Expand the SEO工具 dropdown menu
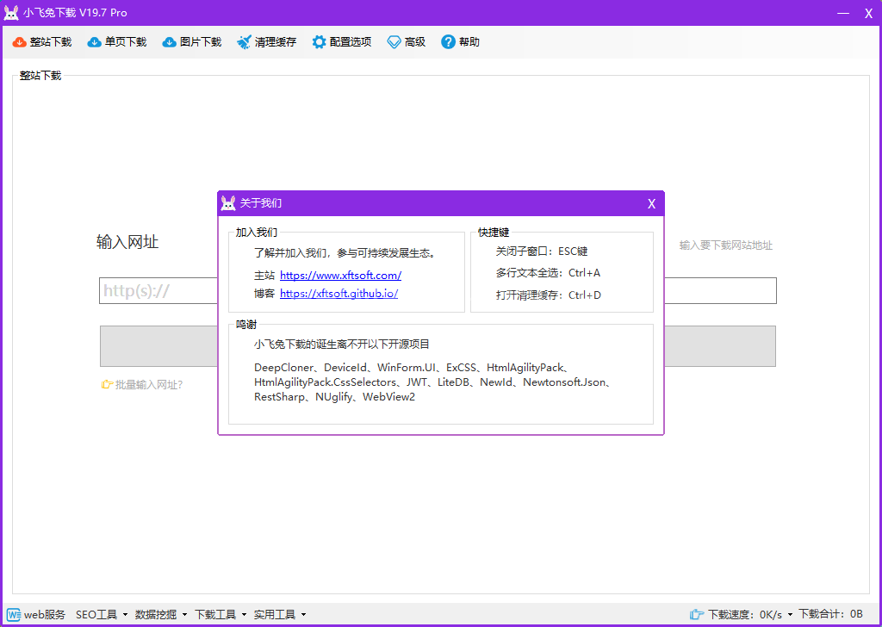This screenshot has width=882, height=627. coord(101,614)
